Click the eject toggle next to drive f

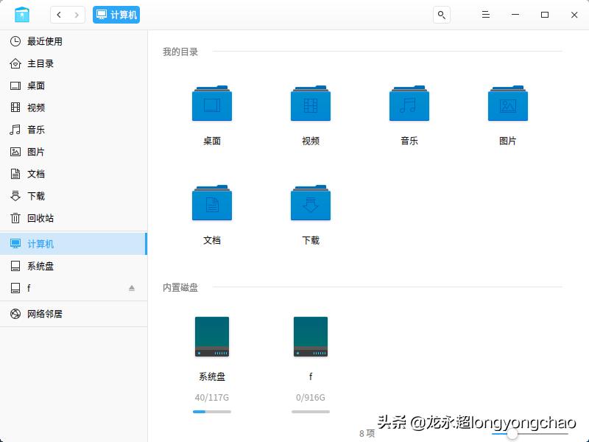point(132,288)
